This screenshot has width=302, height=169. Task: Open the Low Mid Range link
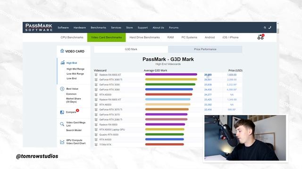point(75,74)
